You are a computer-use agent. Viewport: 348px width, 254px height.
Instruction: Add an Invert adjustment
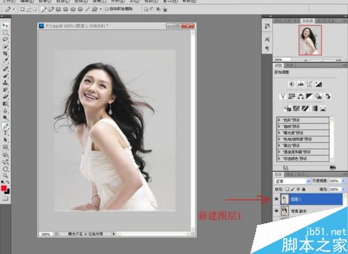(x=287, y=109)
